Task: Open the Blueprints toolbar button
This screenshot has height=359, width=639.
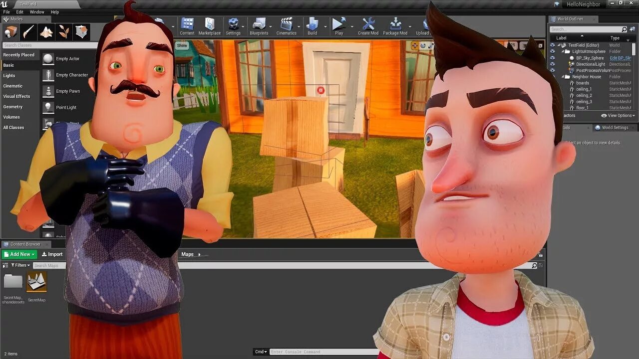Action: [259, 26]
